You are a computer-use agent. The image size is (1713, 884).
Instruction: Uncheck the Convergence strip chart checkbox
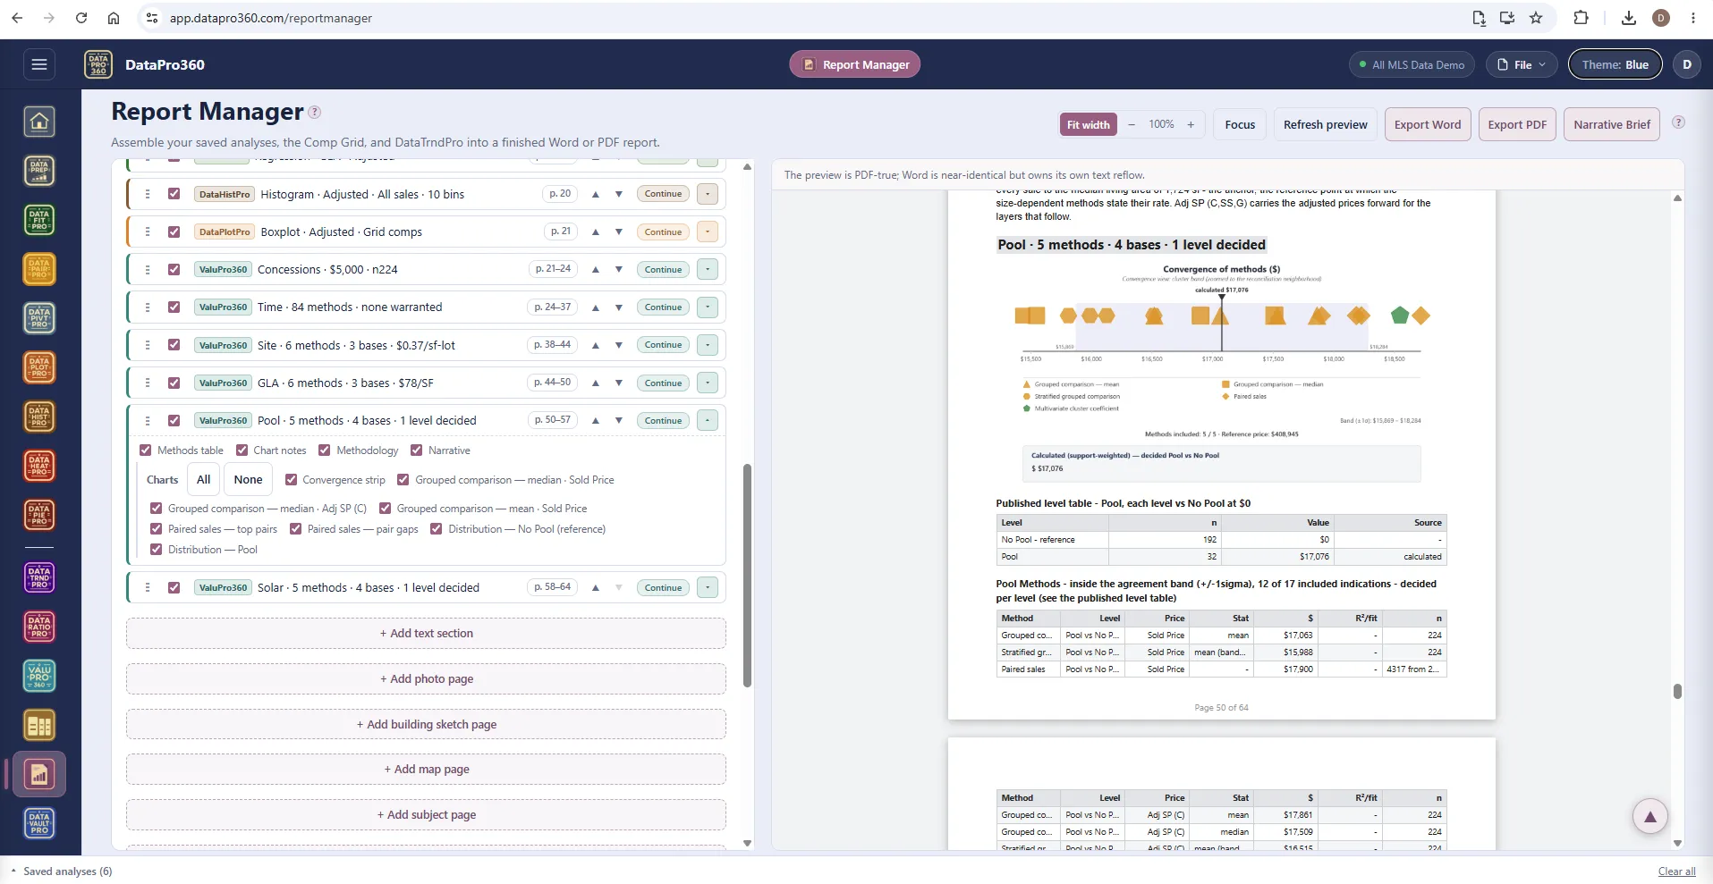coord(291,480)
